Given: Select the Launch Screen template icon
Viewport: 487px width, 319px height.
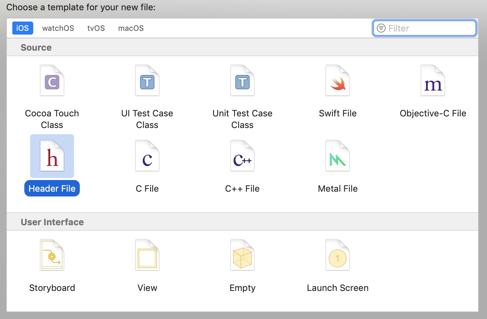Looking at the screenshot, I should (338, 255).
